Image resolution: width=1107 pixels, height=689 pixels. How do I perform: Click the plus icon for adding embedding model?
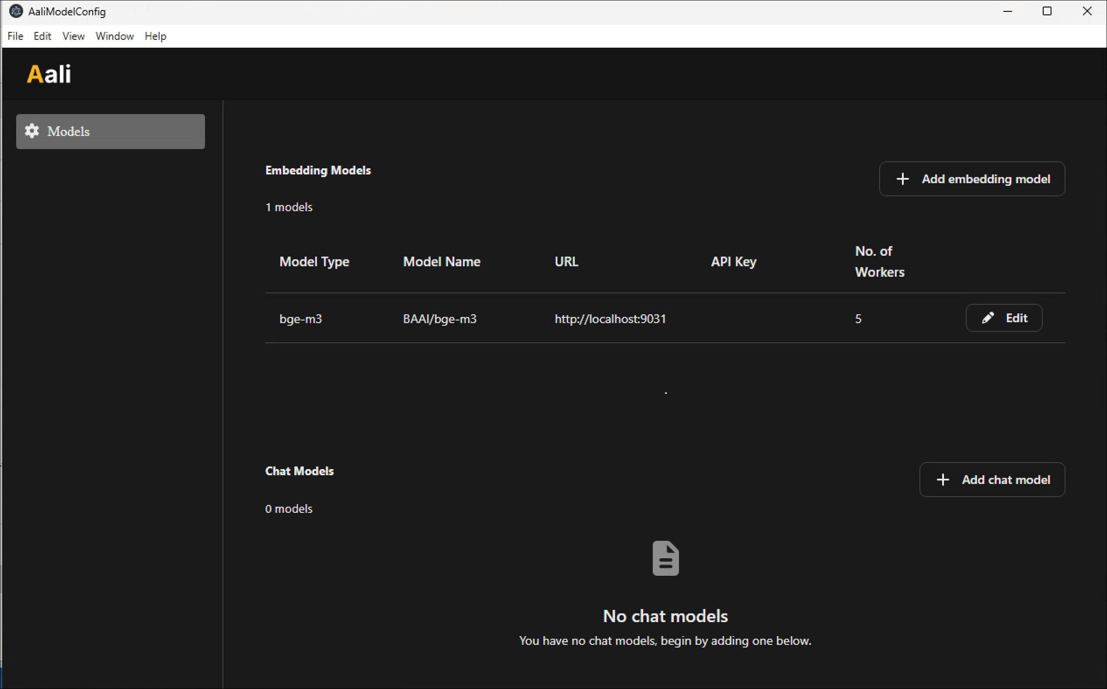902,179
